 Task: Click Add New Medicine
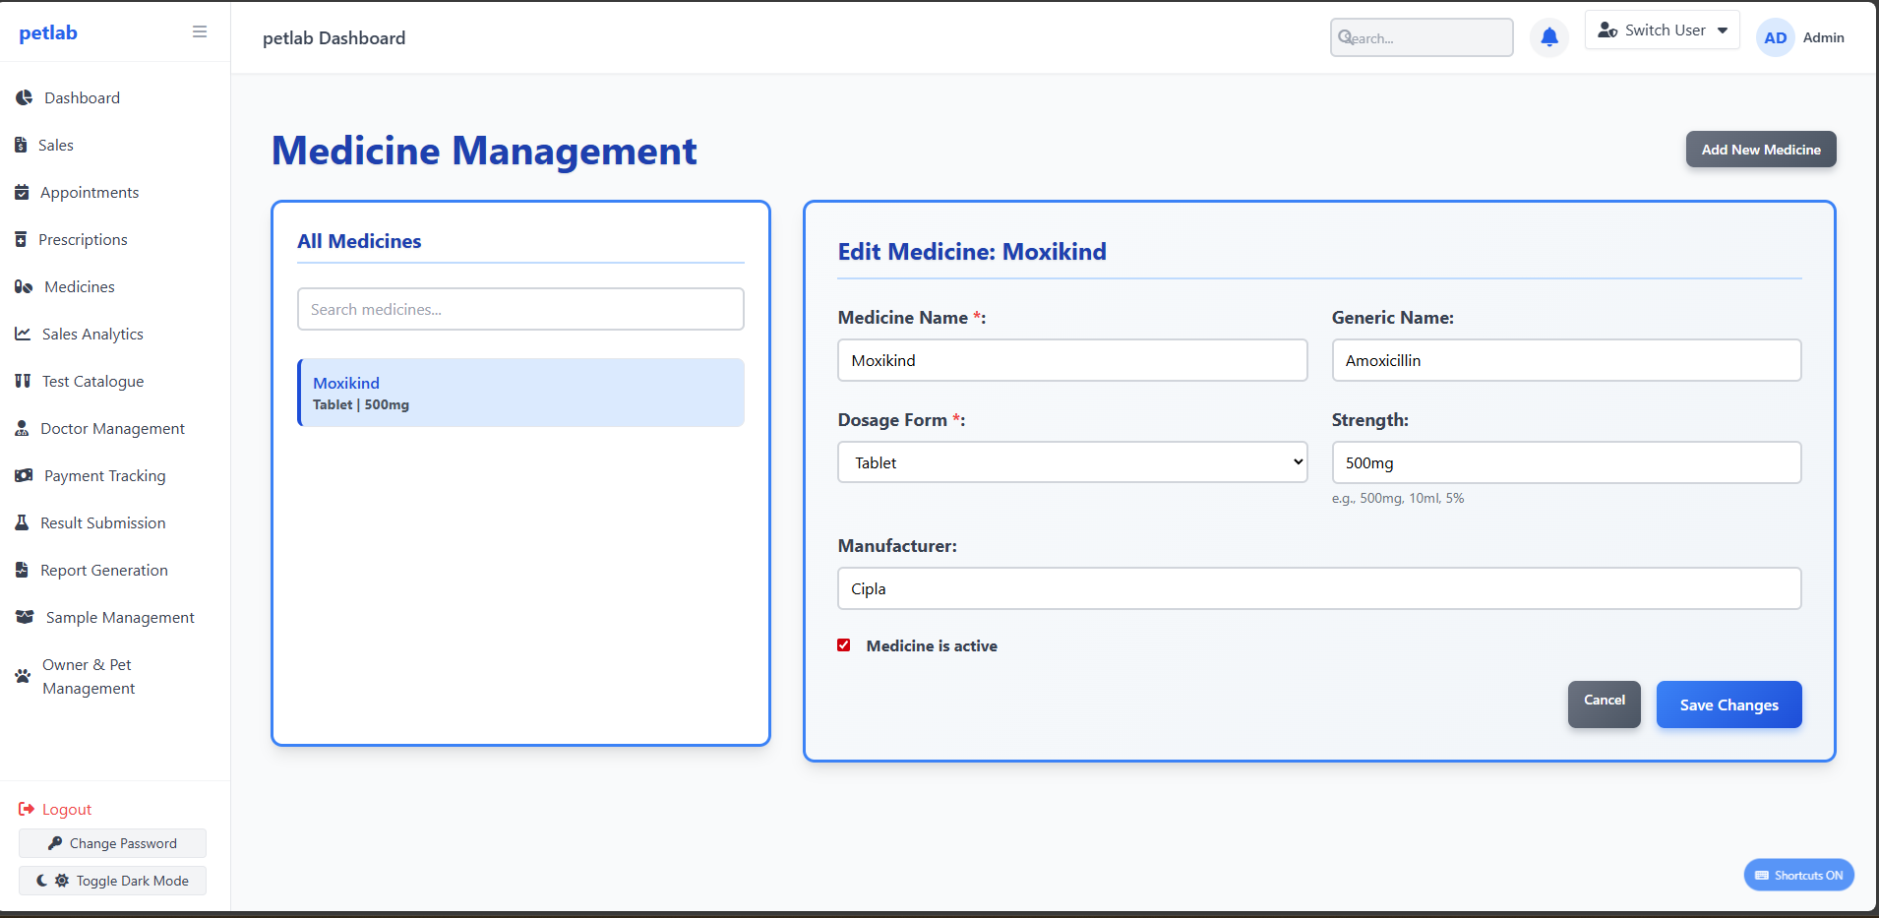(x=1760, y=149)
